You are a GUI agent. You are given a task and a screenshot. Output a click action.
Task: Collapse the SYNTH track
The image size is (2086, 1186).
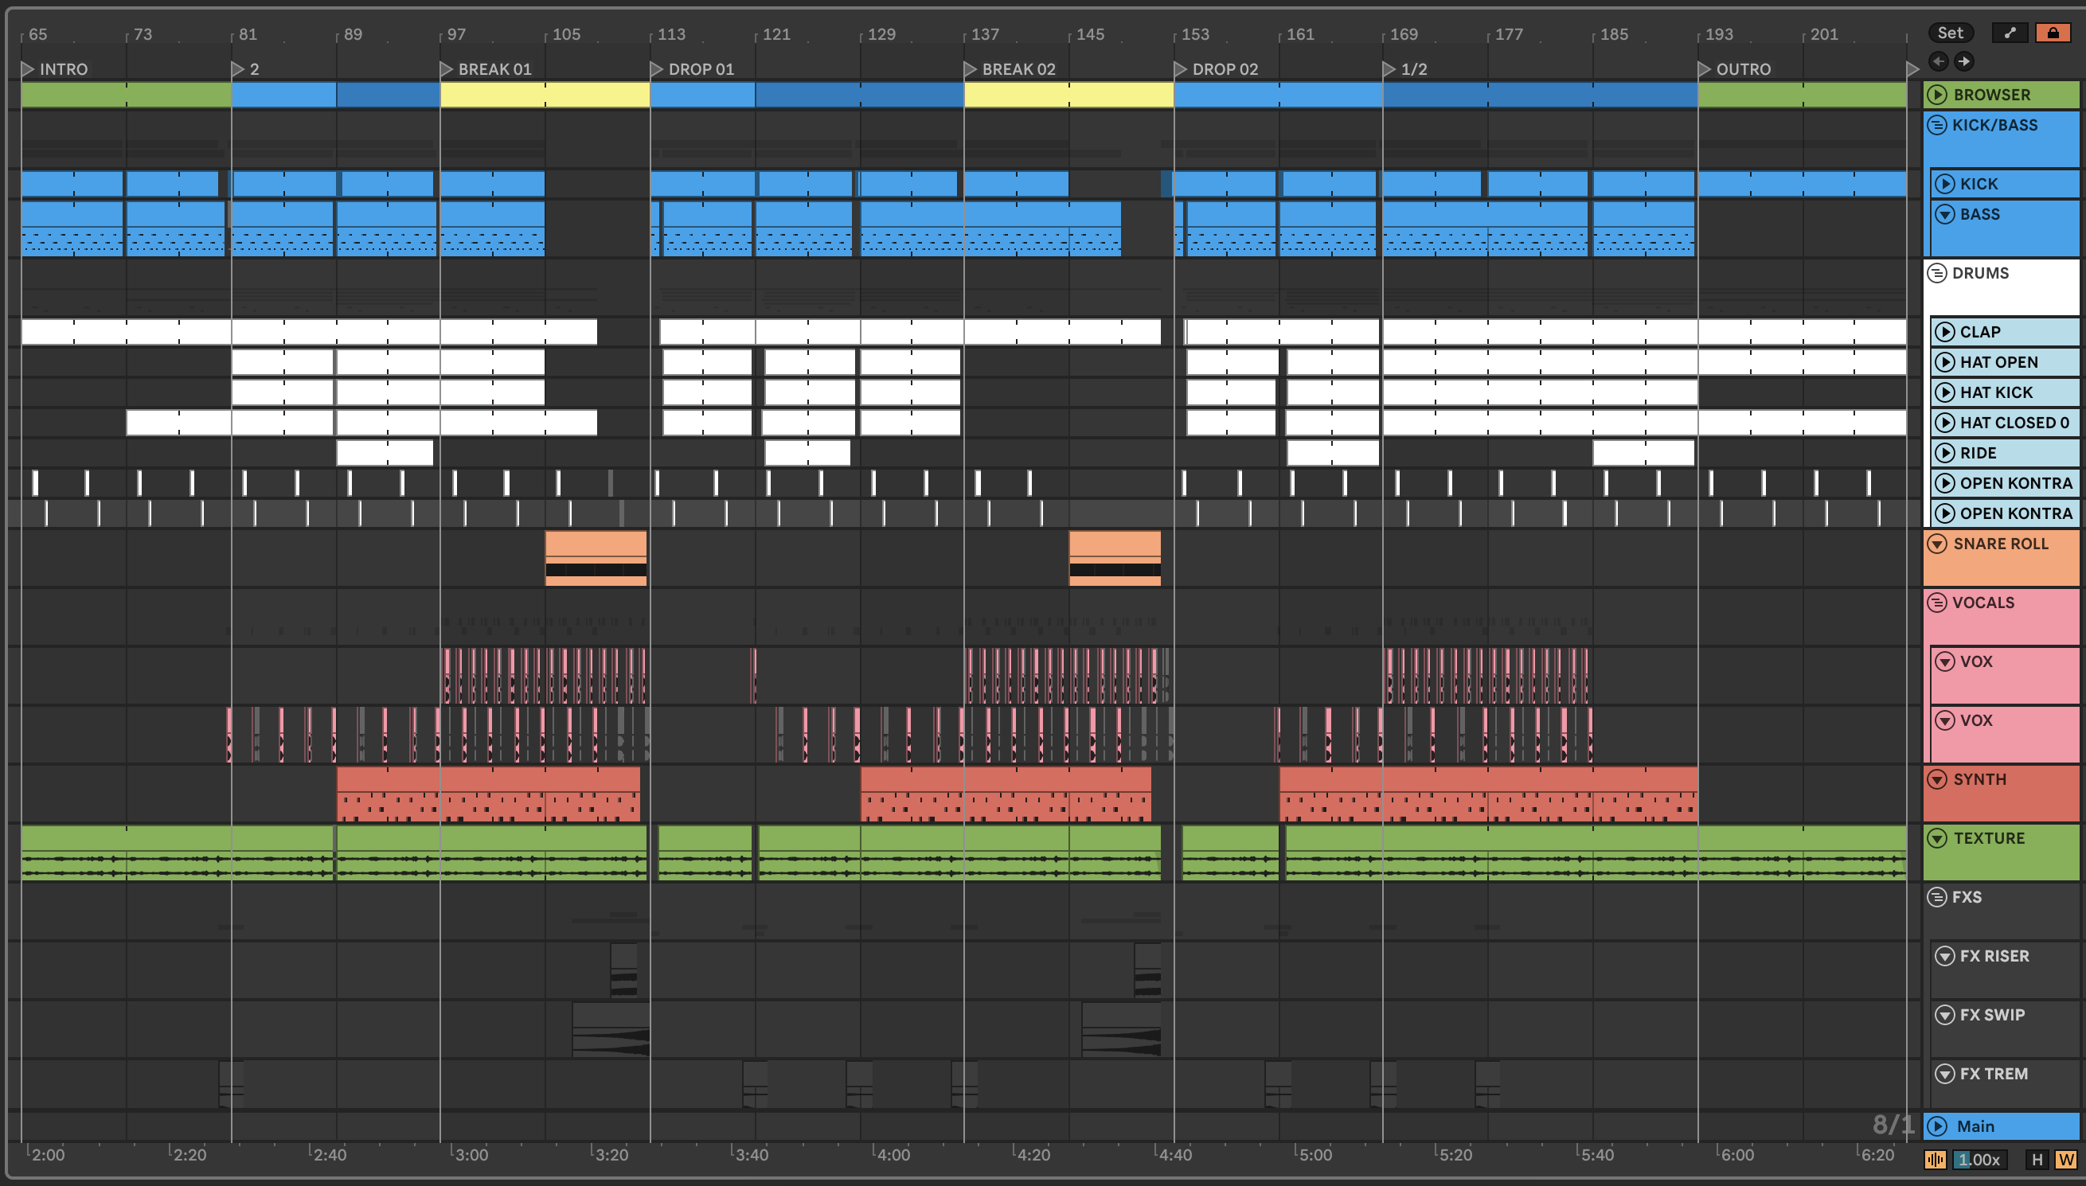1937,779
